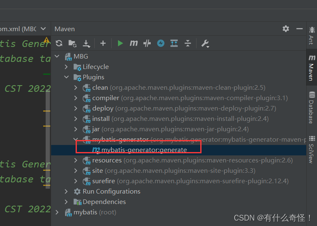Expand the mybatis root project
Viewport: 317px width, 226px height.
tap(57, 212)
